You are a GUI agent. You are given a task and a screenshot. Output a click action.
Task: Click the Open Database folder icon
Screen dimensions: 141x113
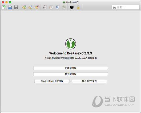[10, 7]
